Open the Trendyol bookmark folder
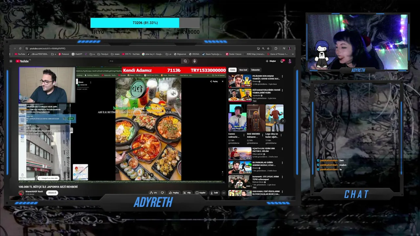 [103, 54]
